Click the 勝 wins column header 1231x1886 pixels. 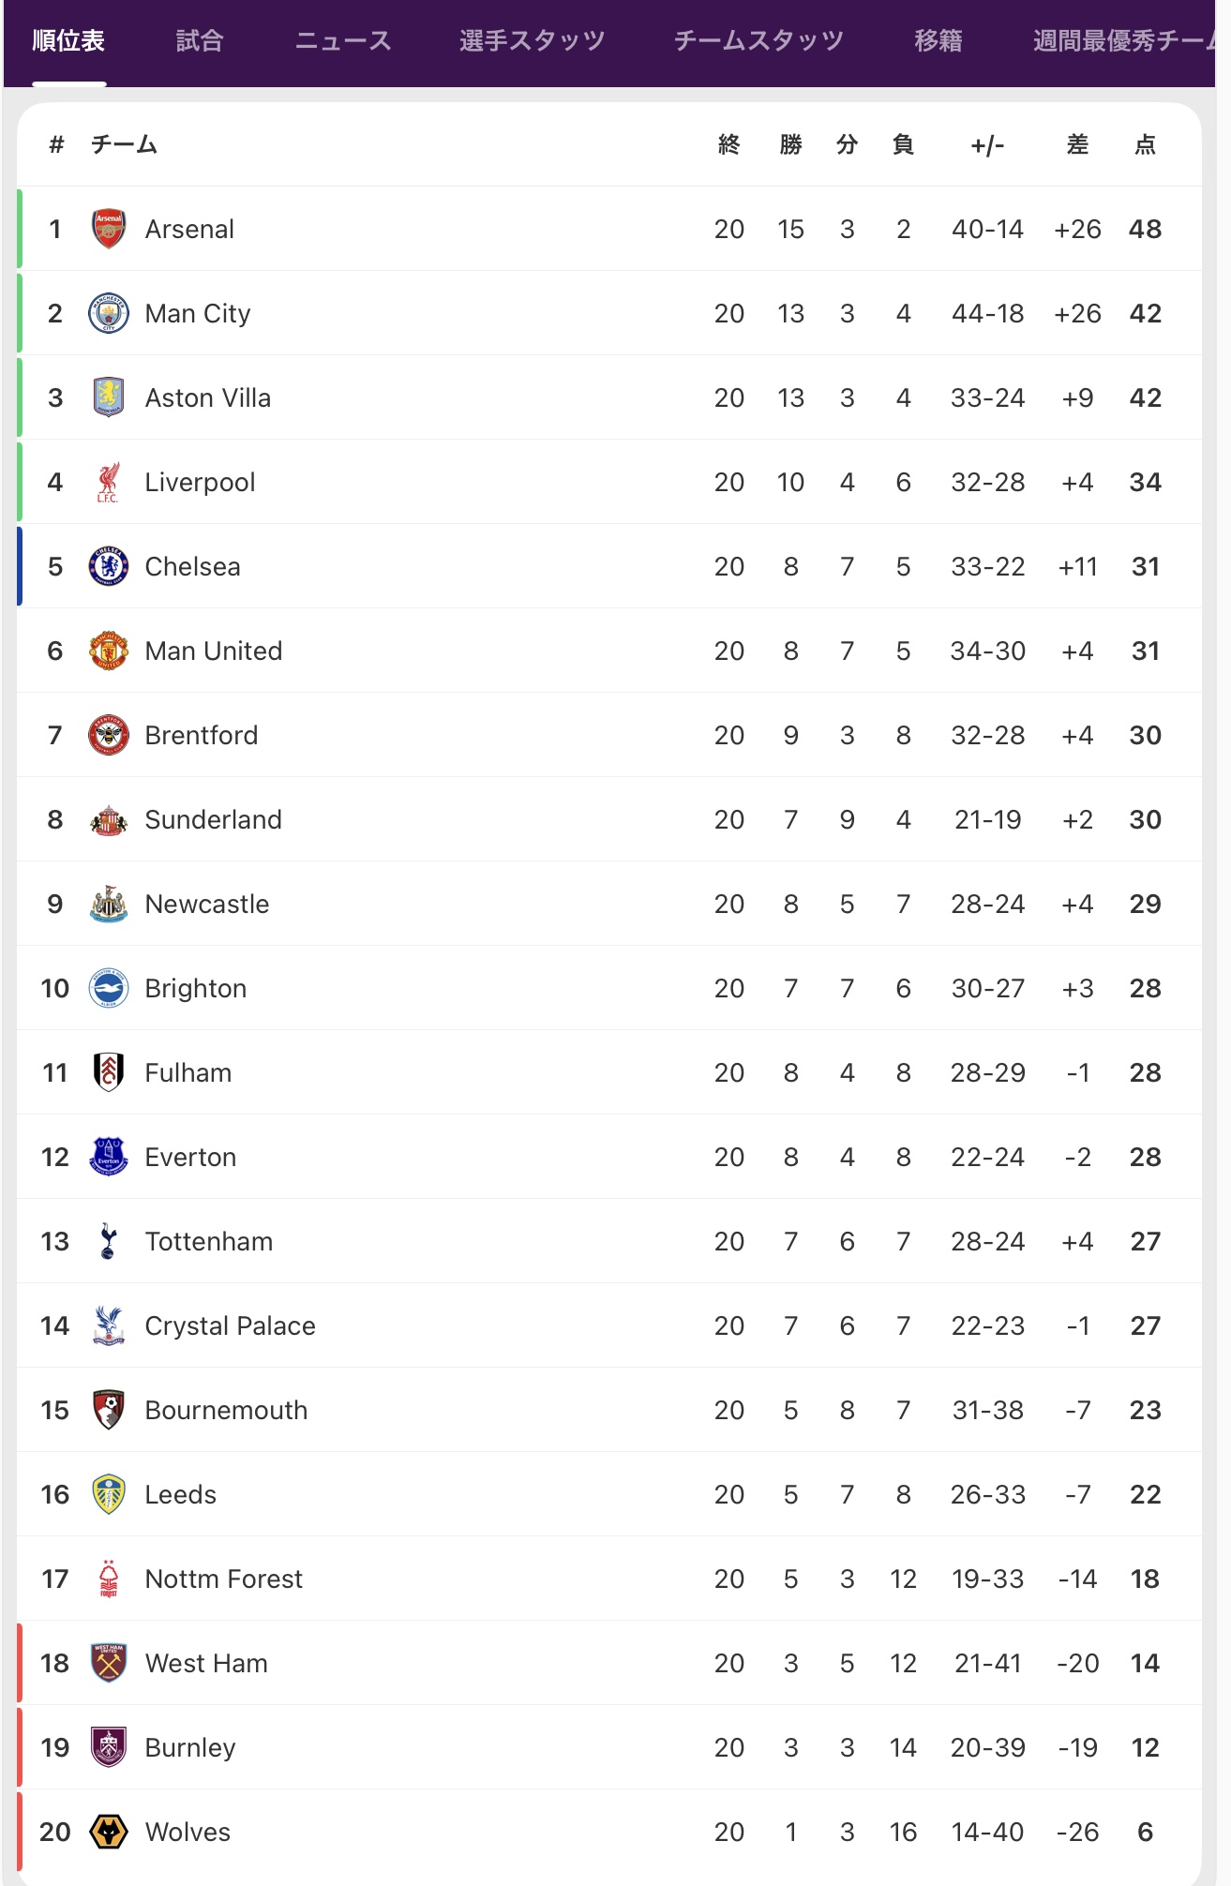790,144
